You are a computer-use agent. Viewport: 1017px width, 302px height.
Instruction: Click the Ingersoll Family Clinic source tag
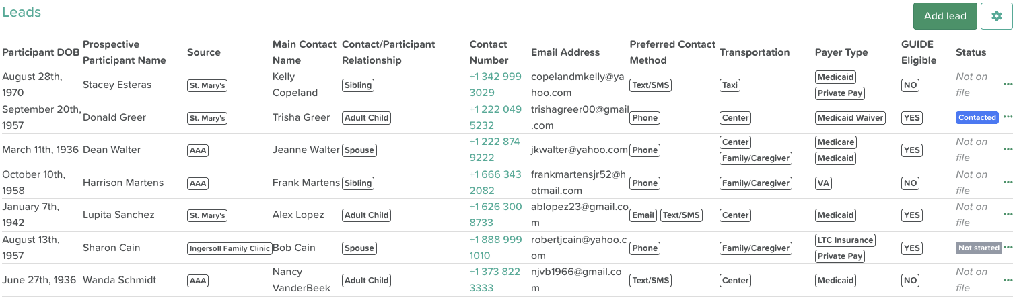click(230, 248)
